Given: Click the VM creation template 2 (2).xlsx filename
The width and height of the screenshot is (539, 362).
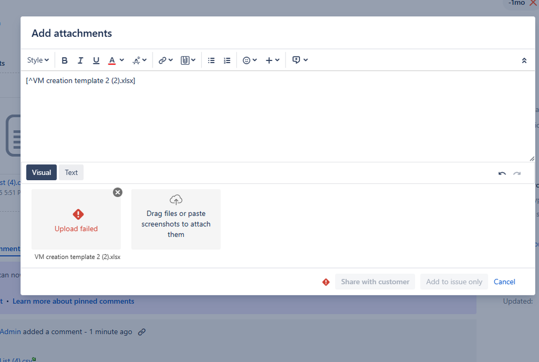Looking at the screenshot, I should click(77, 257).
